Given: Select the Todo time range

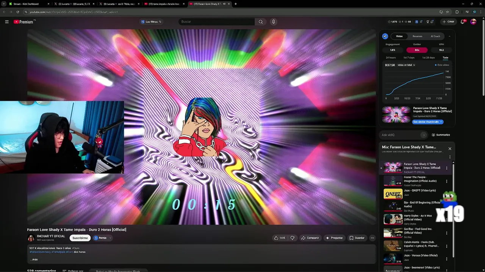Looking at the screenshot, I should 445,57.
